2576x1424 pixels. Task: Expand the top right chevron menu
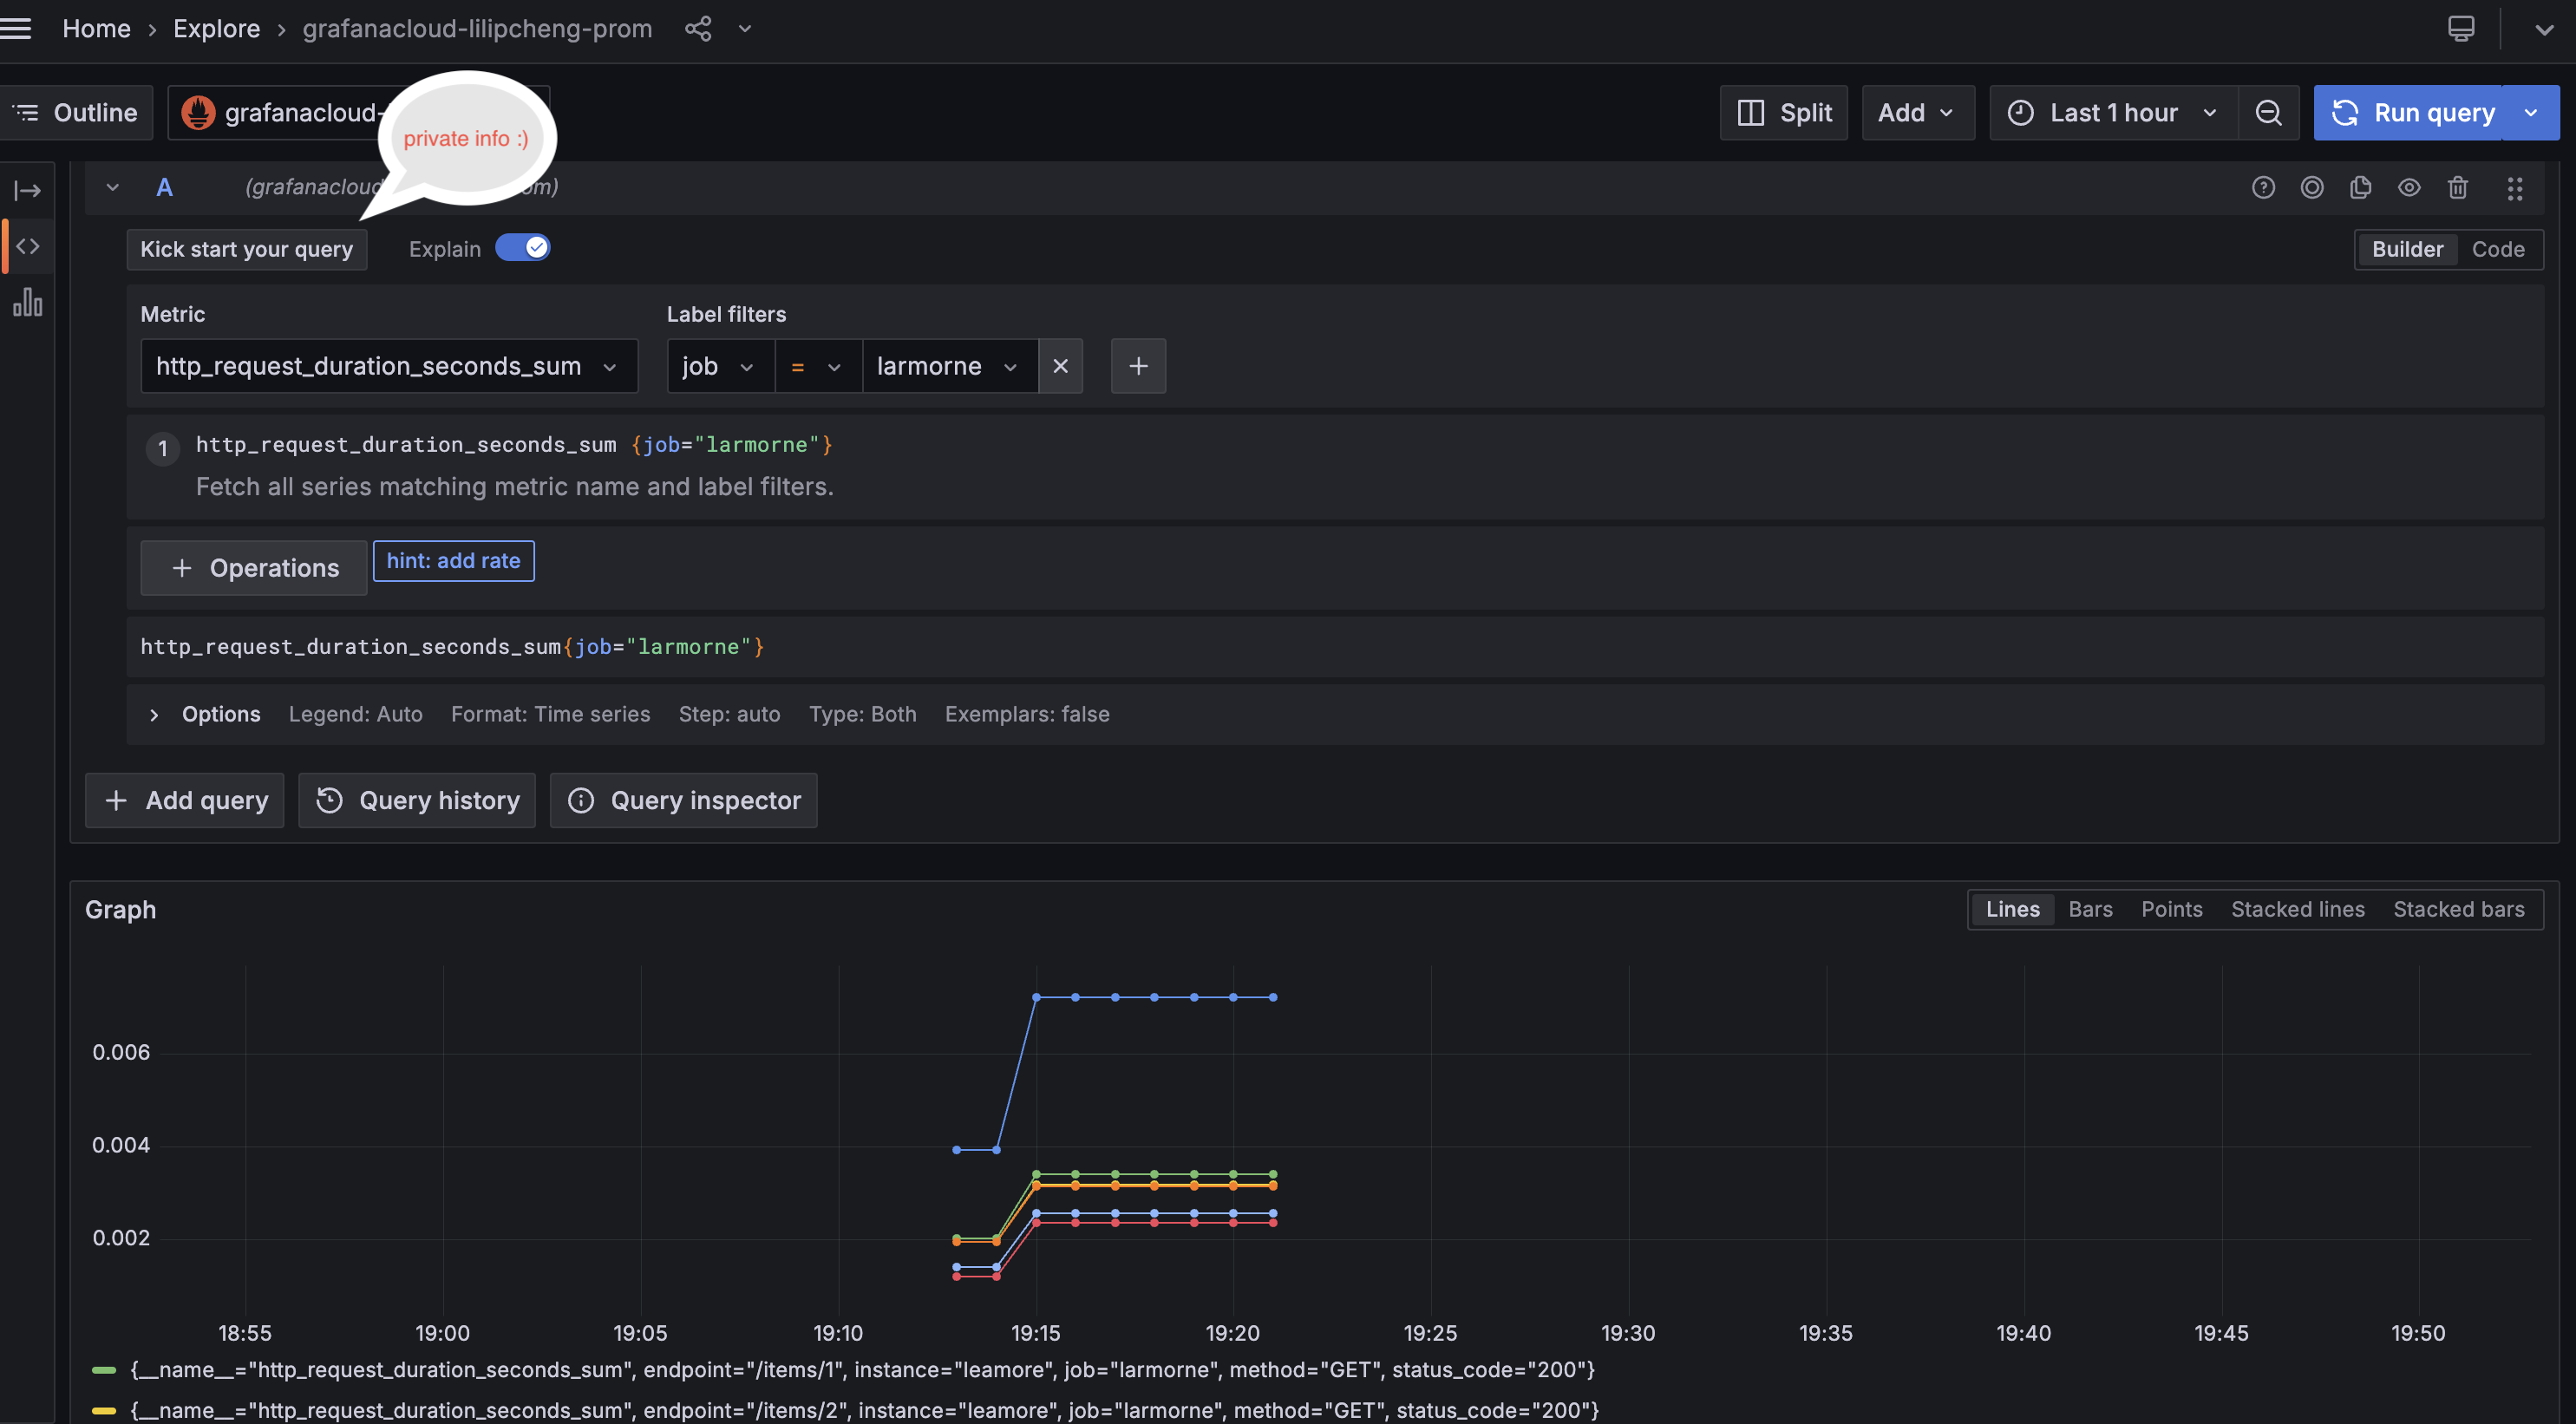click(x=2544, y=29)
